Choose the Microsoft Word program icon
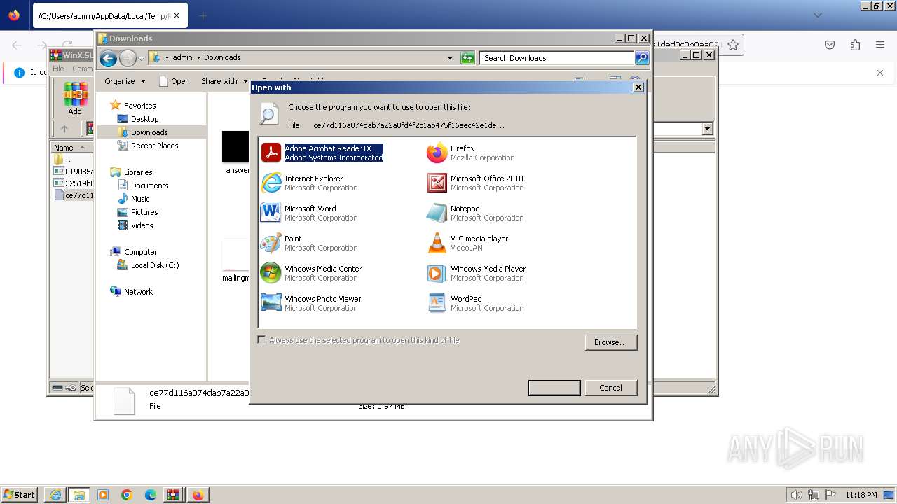The width and height of the screenshot is (897, 504). (271, 213)
